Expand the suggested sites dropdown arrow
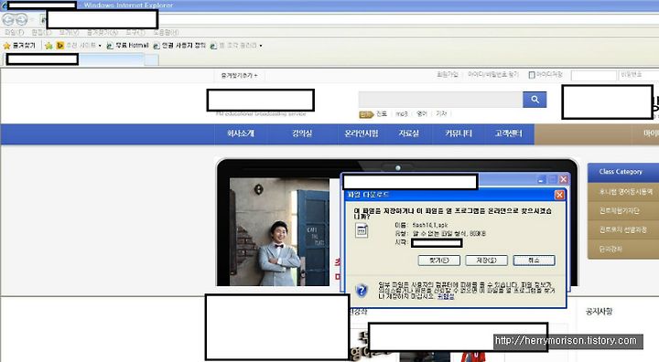Screen dimensions: 659x362 [x=100, y=46]
